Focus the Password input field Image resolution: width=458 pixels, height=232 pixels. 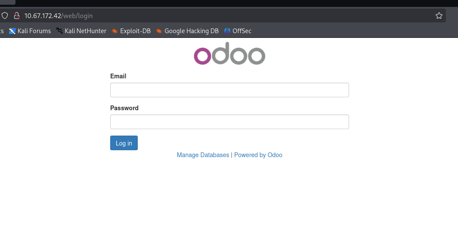click(x=229, y=122)
